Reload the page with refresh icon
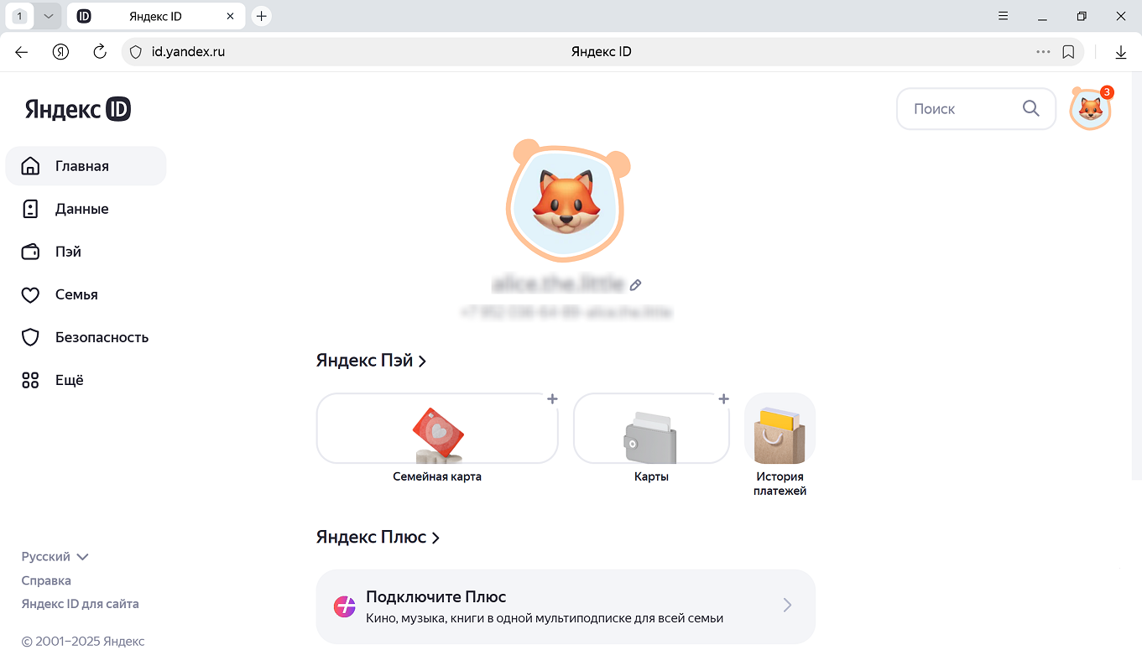 coord(100,52)
